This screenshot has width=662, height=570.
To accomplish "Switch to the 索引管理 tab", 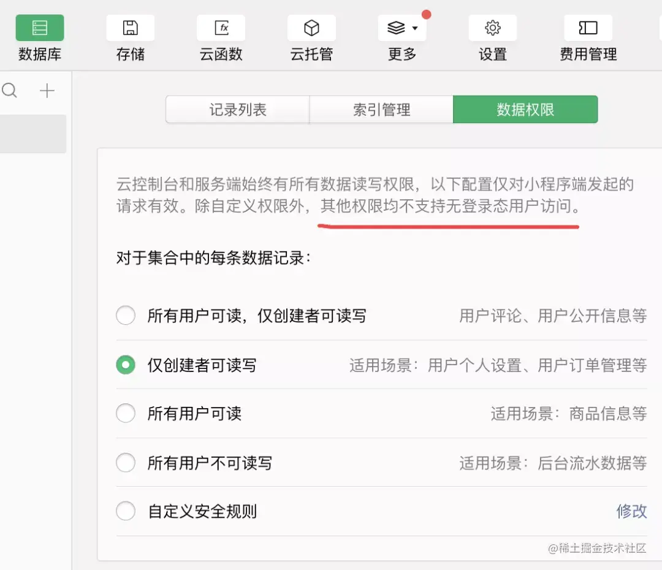I will (x=381, y=109).
